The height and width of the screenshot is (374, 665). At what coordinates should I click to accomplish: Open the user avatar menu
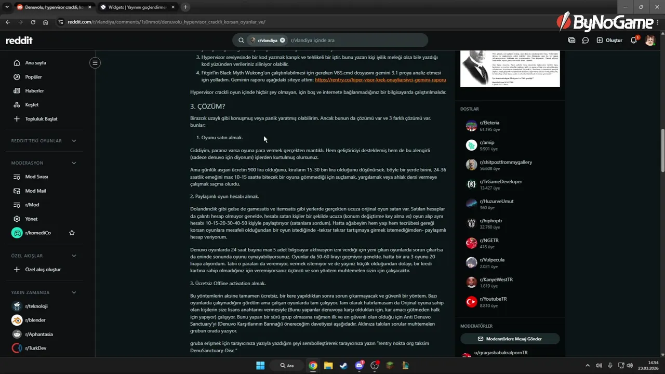coord(650,40)
